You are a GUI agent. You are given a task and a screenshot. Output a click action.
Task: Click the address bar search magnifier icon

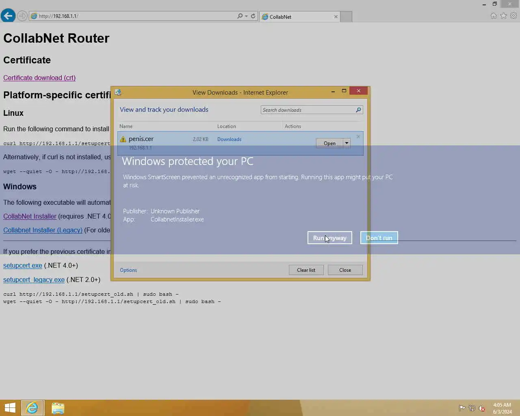tap(240, 16)
